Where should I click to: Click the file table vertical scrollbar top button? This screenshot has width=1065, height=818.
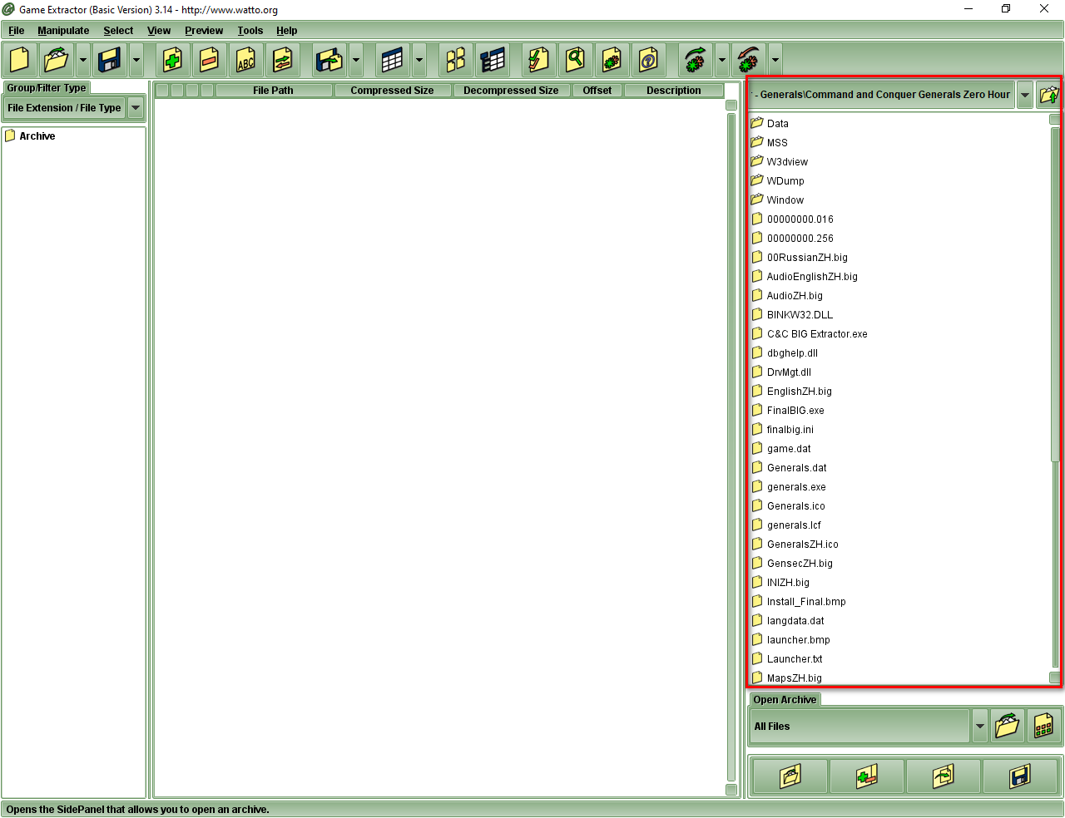tap(731, 106)
